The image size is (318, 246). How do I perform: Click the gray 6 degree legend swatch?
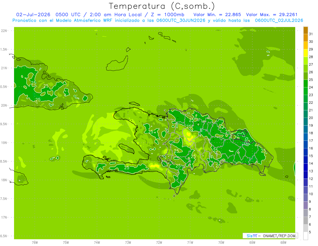306,221
